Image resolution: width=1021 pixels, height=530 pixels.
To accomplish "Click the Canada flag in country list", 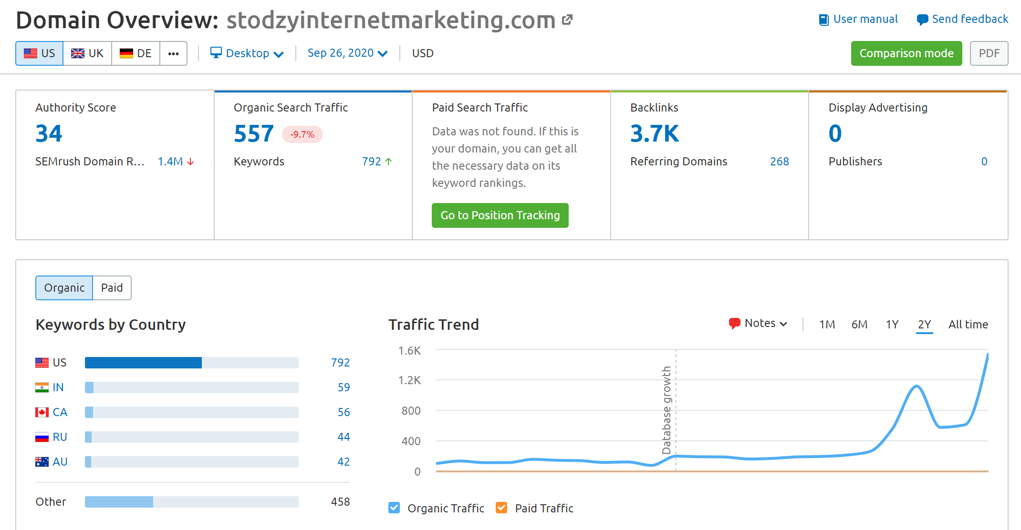I will [x=42, y=412].
